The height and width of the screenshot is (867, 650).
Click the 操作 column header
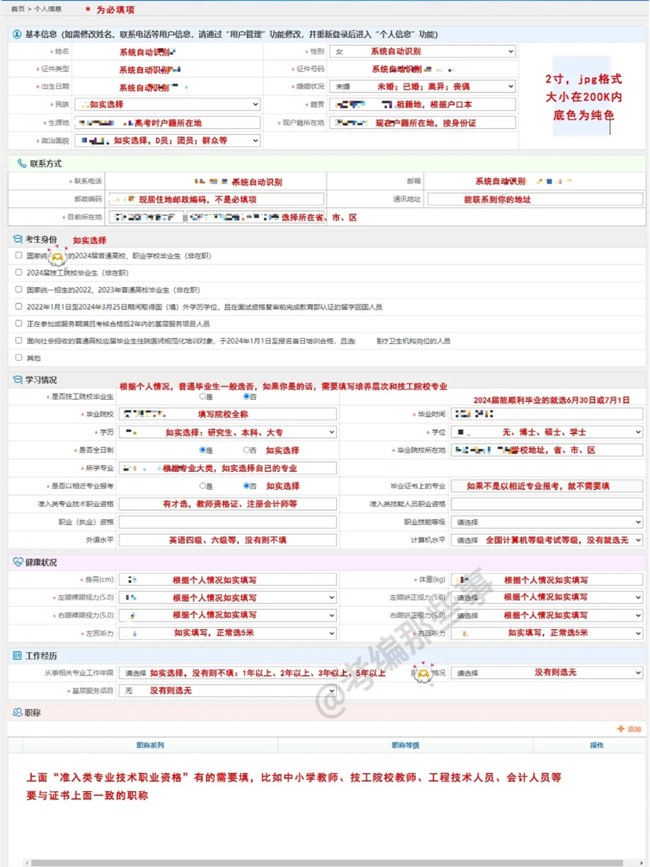click(596, 745)
